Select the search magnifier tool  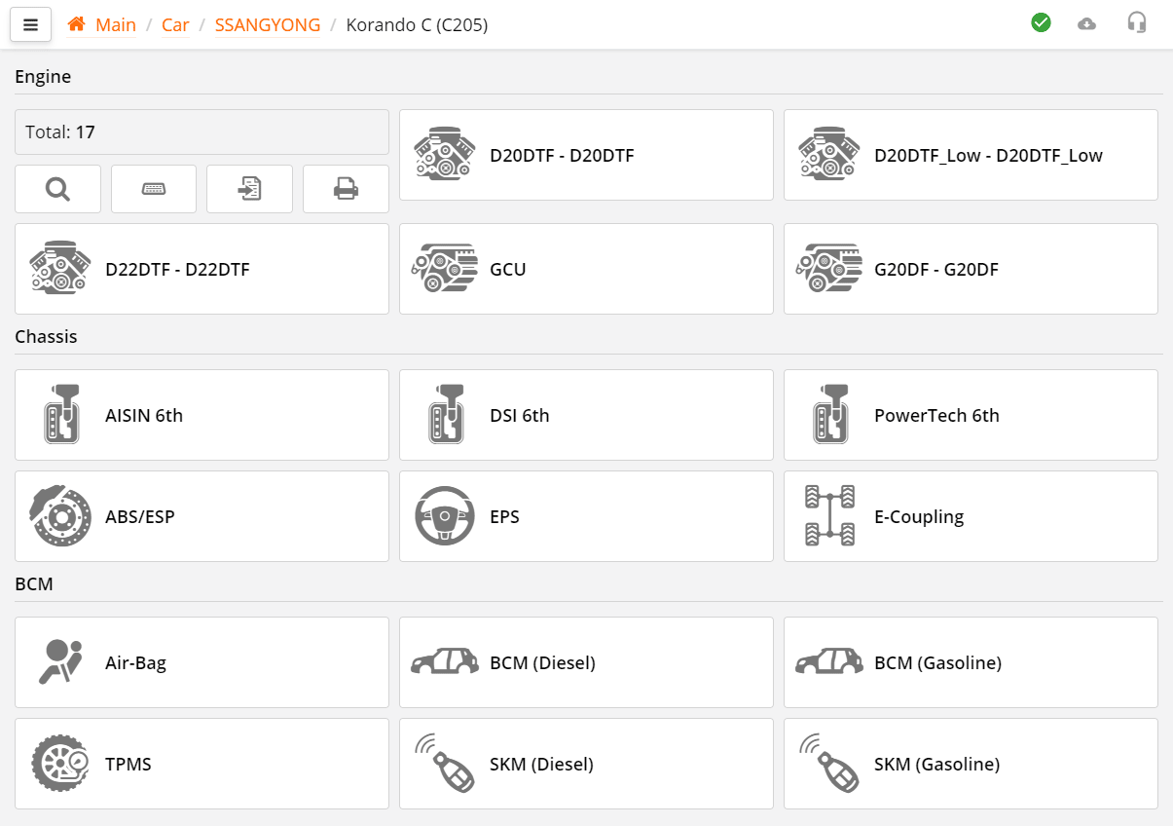[x=57, y=188]
